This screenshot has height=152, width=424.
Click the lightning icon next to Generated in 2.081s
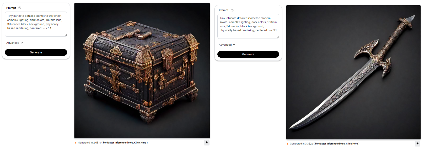tap(76, 143)
